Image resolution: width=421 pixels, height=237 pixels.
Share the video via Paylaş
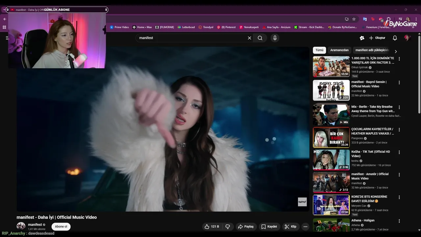tap(246, 226)
